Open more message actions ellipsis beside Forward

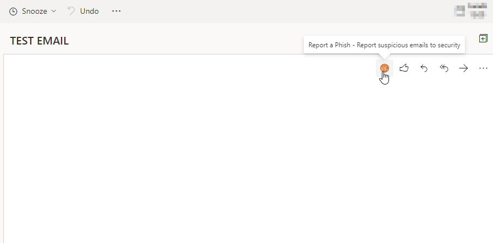pos(483,68)
